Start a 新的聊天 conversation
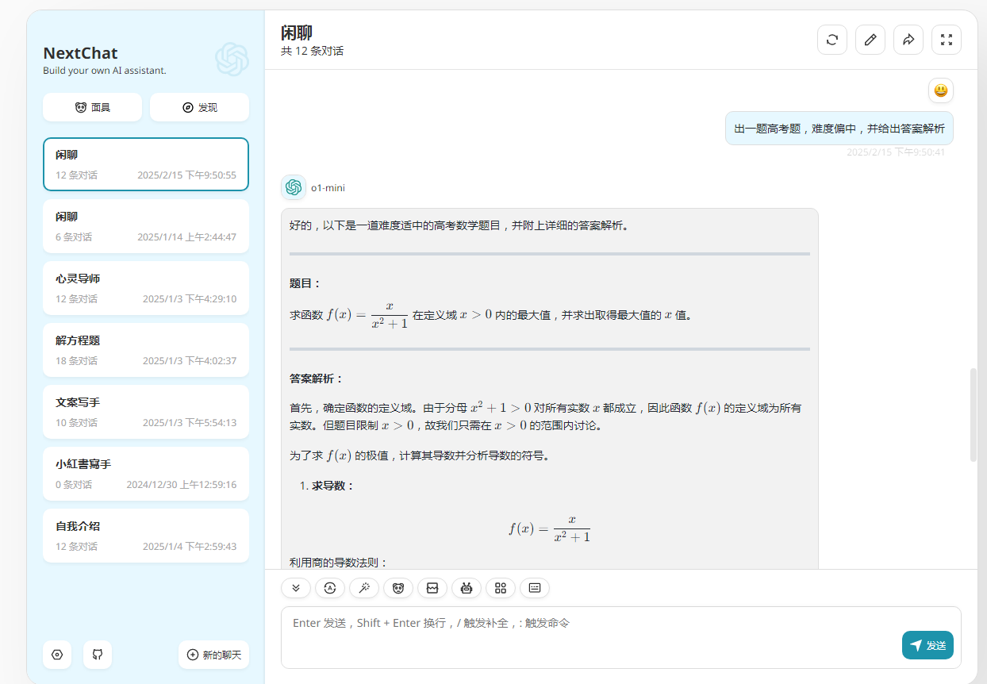The width and height of the screenshot is (987, 684). point(213,655)
